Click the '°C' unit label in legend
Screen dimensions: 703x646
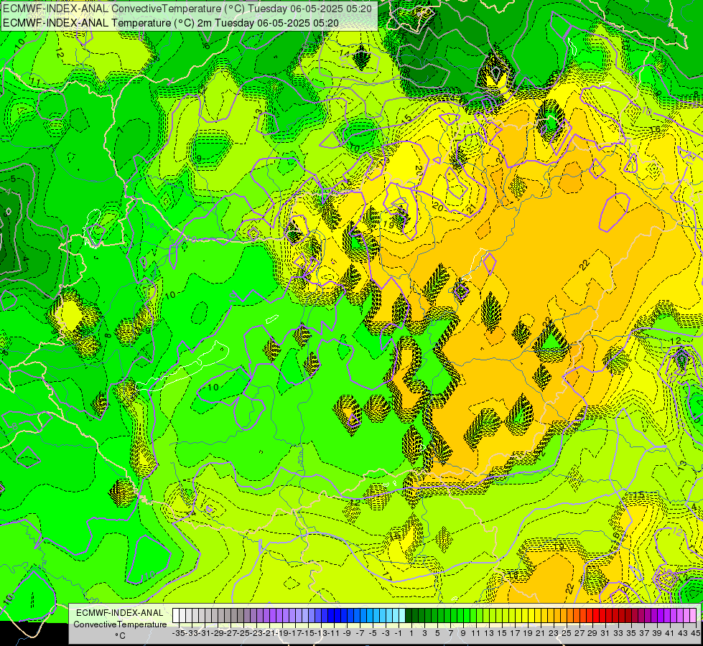(120, 636)
